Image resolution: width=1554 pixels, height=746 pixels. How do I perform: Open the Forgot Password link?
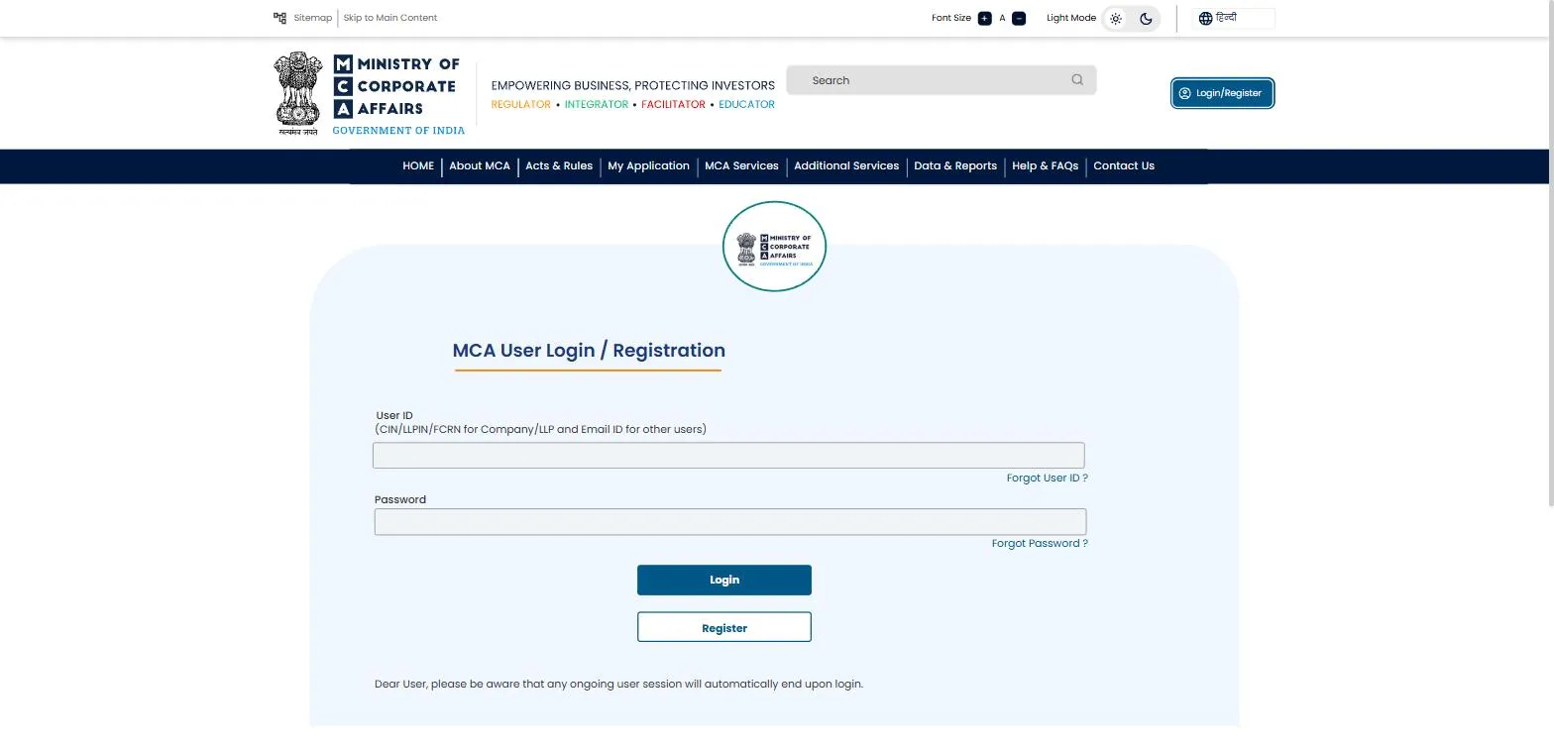pyautogui.click(x=1040, y=544)
